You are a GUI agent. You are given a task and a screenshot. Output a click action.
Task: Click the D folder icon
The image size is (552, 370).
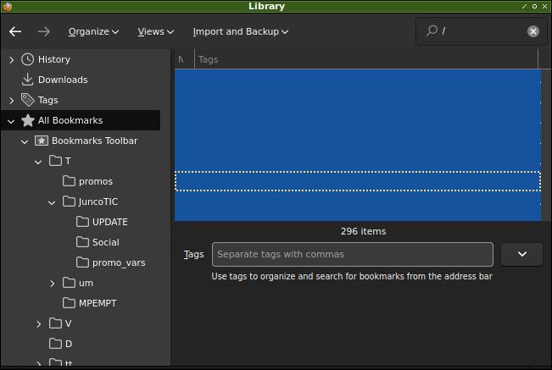(55, 344)
